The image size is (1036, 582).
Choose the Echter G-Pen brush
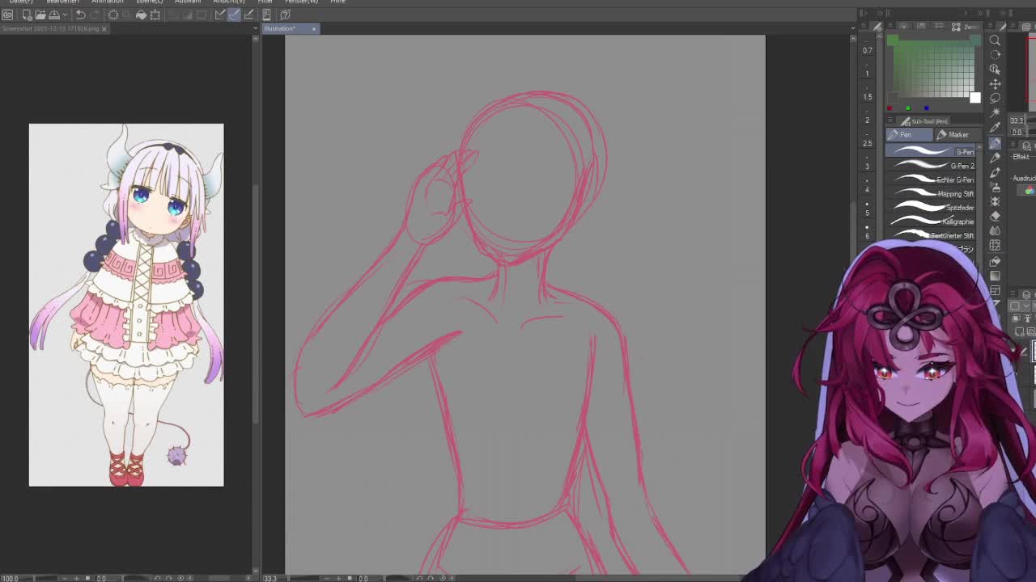(931, 179)
